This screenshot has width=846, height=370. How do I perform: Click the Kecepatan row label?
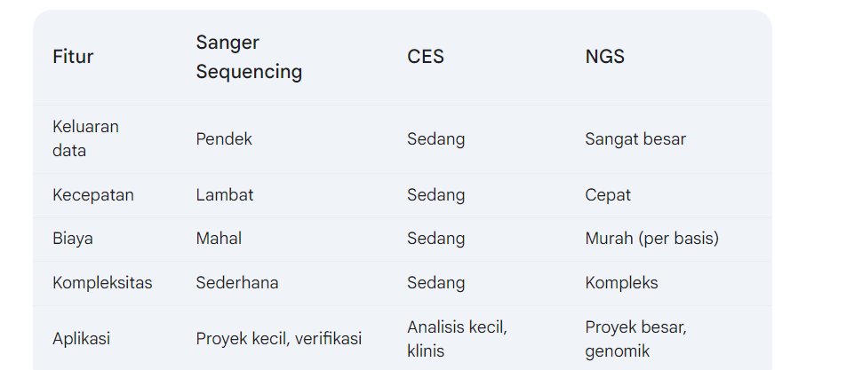coord(92,195)
